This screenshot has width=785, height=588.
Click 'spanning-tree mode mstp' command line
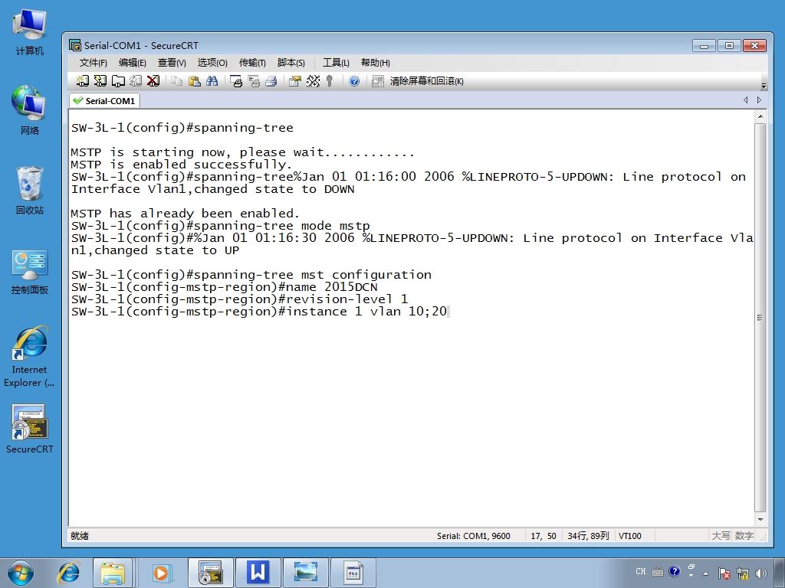pyautogui.click(x=220, y=226)
